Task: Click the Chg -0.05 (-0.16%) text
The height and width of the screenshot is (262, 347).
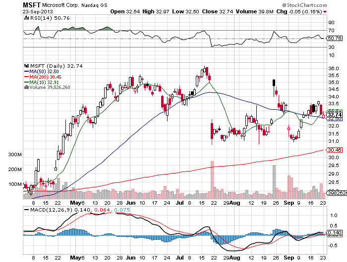Action: [299, 11]
